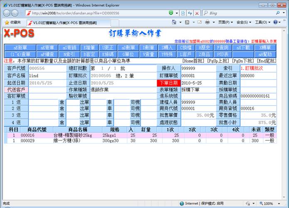Screen dimensions: 289x208
Task: Open the 頁面(P) dropdown menu
Action: tap(225, 22)
